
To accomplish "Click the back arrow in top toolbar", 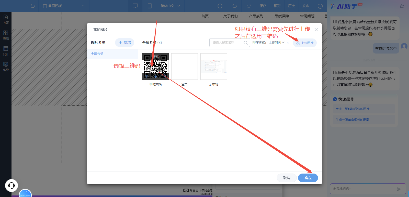I will click(33, 6).
